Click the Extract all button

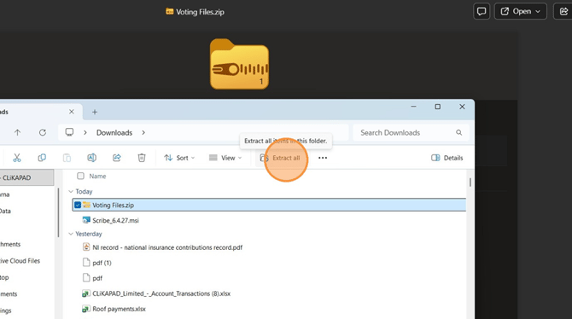point(280,158)
